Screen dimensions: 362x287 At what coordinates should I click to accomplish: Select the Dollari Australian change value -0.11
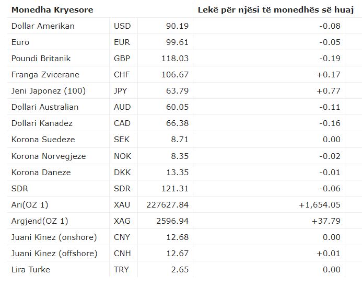pos(329,107)
